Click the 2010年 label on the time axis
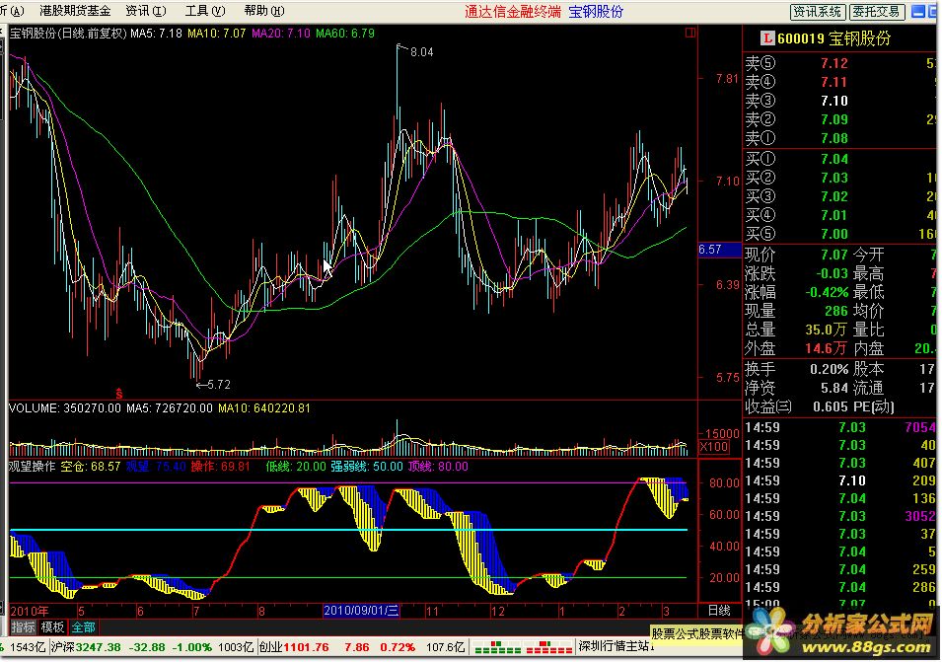Viewport: 942px width, 662px height. (30, 611)
